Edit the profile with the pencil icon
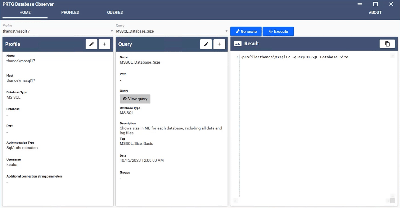Viewport: 400px width, 208px height. tap(91, 44)
